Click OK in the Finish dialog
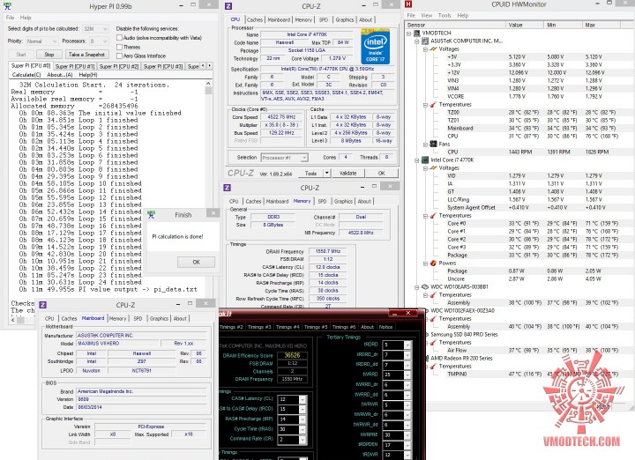This screenshot has height=460, width=635. [197, 262]
